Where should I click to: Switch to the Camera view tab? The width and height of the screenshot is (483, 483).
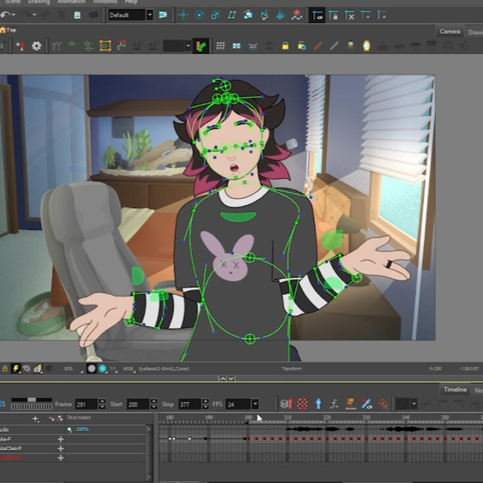coord(449,32)
